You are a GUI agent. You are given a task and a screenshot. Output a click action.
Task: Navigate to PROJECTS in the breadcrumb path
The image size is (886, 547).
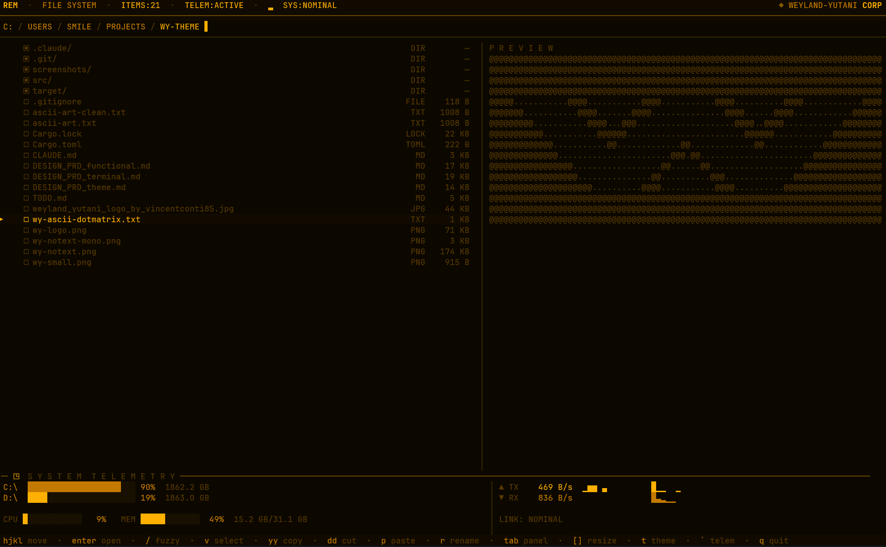[x=125, y=26]
